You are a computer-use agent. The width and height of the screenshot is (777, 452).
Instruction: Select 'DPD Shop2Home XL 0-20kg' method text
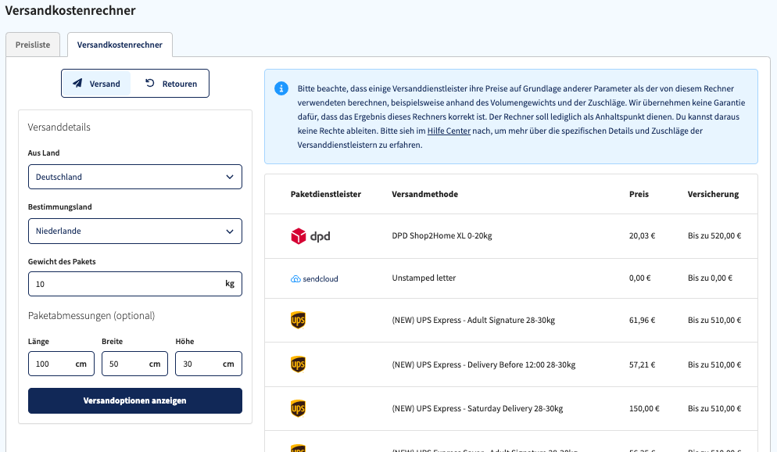442,236
